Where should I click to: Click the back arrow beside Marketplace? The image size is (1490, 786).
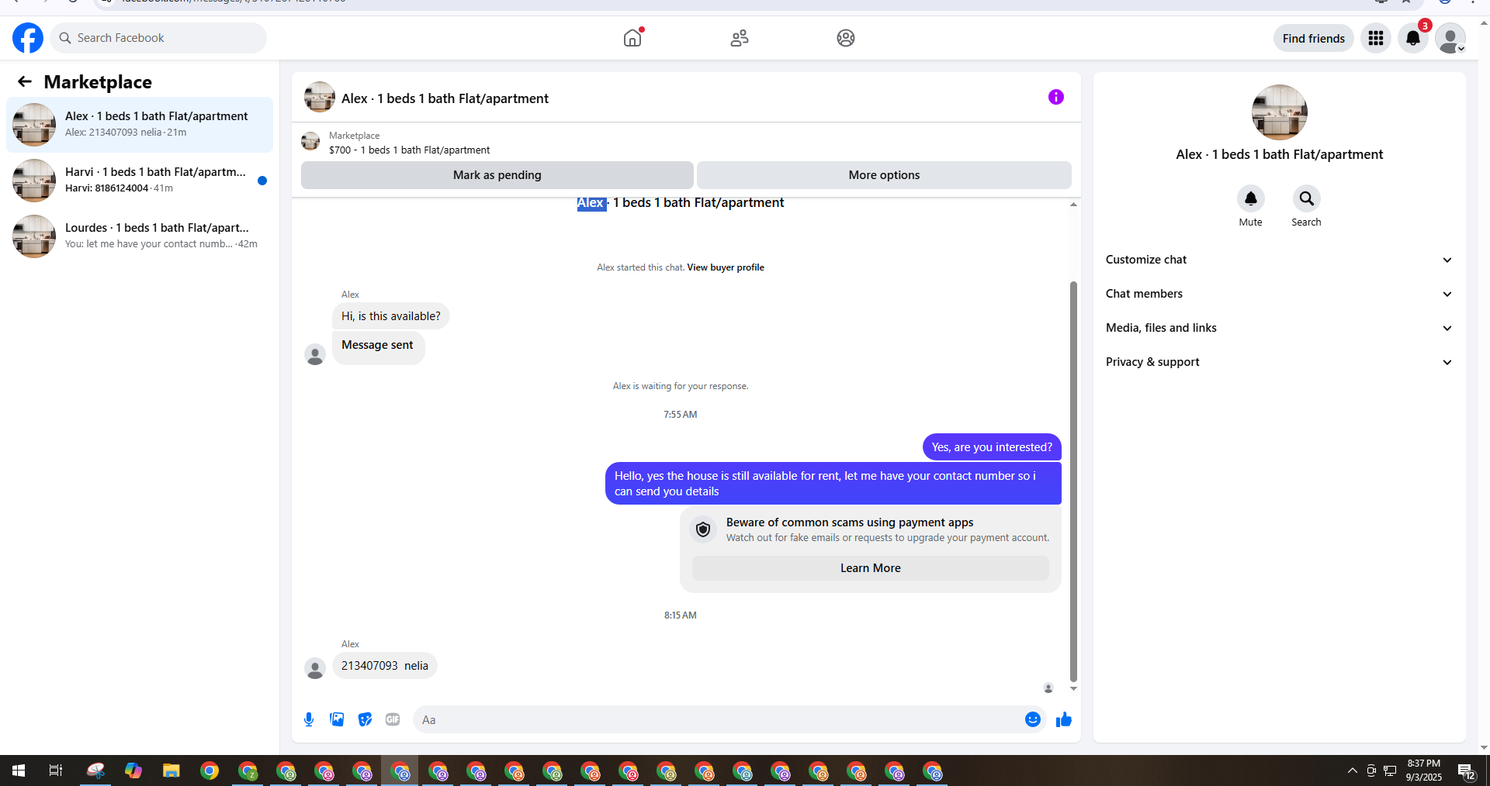(25, 81)
